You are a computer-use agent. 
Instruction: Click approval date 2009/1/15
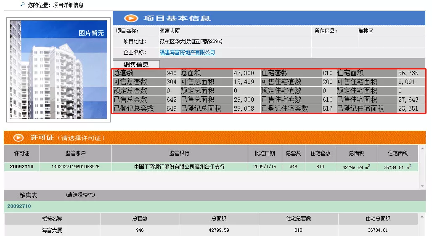pyautogui.click(x=265, y=167)
